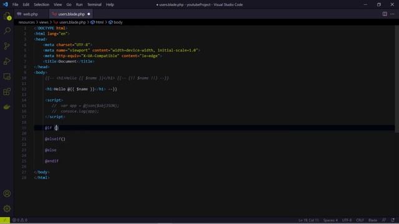Screen dimensions: 399x224
Task: Open the View menu
Action: pos(58,4)
